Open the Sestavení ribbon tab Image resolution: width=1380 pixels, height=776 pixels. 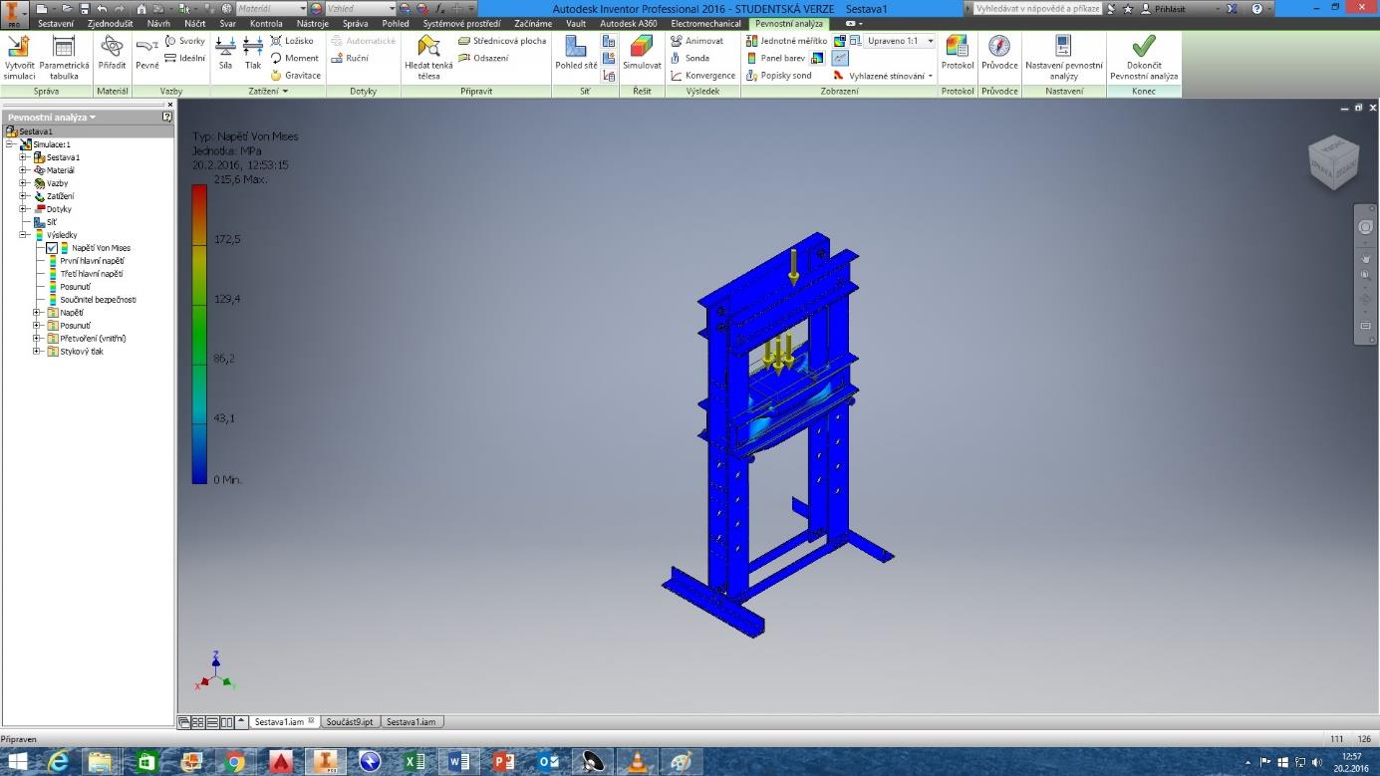[x=56, y=23]
